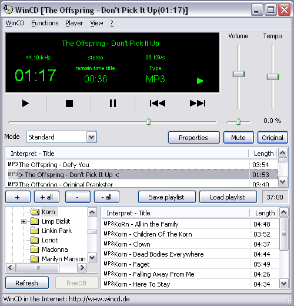
Task: Pause the track with the Pause button
Action: coord(113,104)
